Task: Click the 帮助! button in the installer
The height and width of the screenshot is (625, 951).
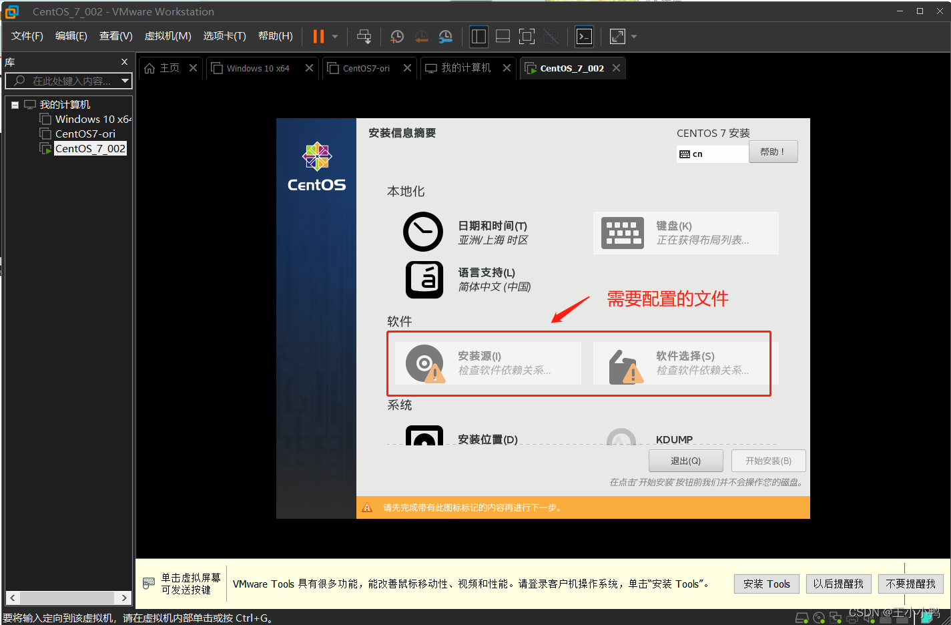Action: tap(773, 152)
